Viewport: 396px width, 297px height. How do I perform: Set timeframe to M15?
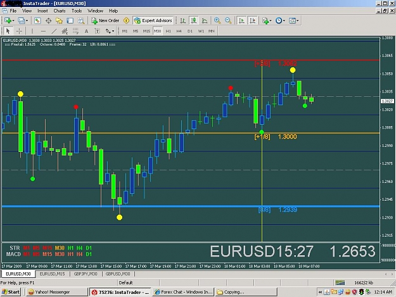[x=146, y=31]
